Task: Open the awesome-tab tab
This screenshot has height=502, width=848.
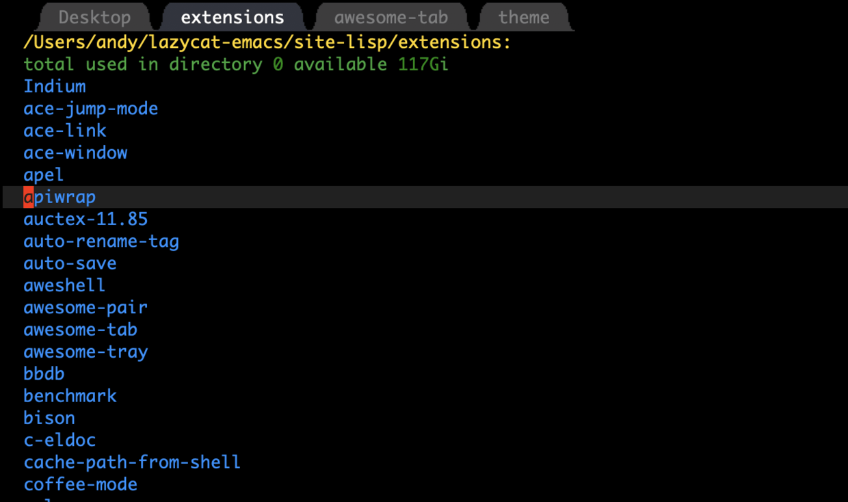Action: pyautogui.click(x=390, y=17)
